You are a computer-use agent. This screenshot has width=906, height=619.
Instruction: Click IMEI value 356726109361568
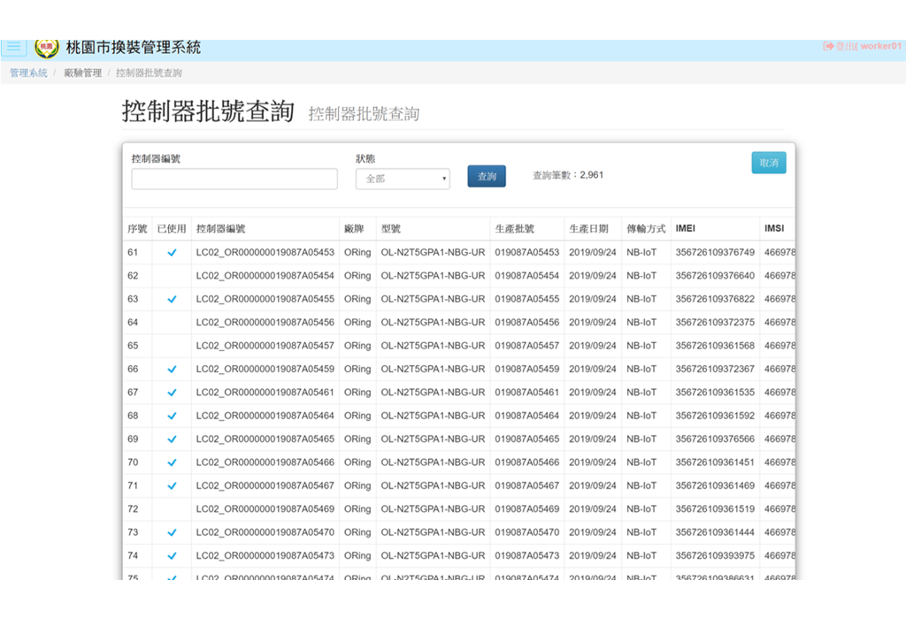715,345
